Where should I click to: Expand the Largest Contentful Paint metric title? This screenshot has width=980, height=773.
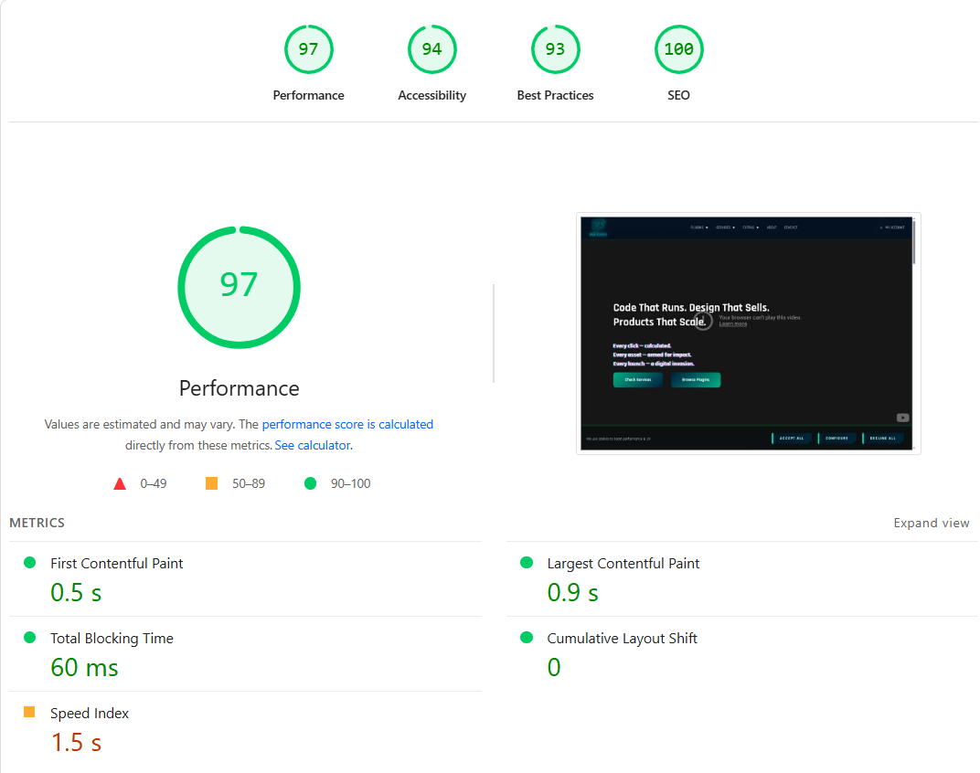pyautogui.click(x=623, y=564)
